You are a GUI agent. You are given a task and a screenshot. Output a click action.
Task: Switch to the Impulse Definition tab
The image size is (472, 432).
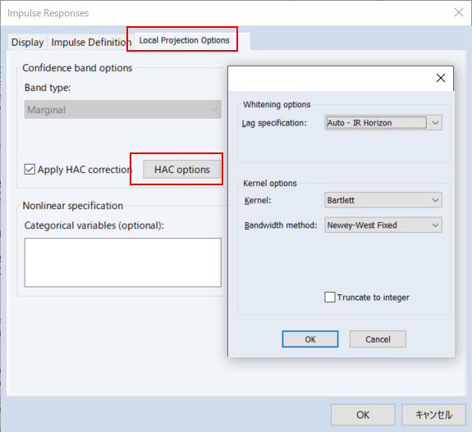tap(91, 42)
